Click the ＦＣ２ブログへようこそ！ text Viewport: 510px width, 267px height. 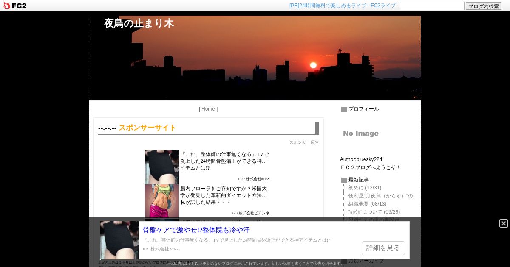370,167
